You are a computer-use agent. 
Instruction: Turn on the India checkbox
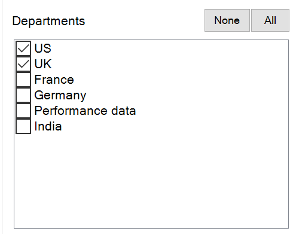click(23, 126)
